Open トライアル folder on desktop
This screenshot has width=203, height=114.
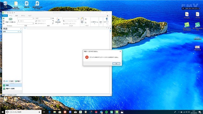[x=197, y=15]
